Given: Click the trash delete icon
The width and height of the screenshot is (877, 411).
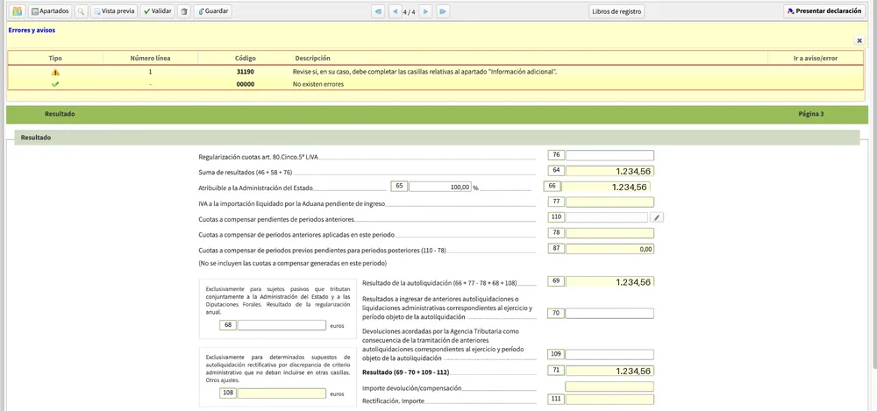Looking at the screenshot, I should click(x=184, y=11).
